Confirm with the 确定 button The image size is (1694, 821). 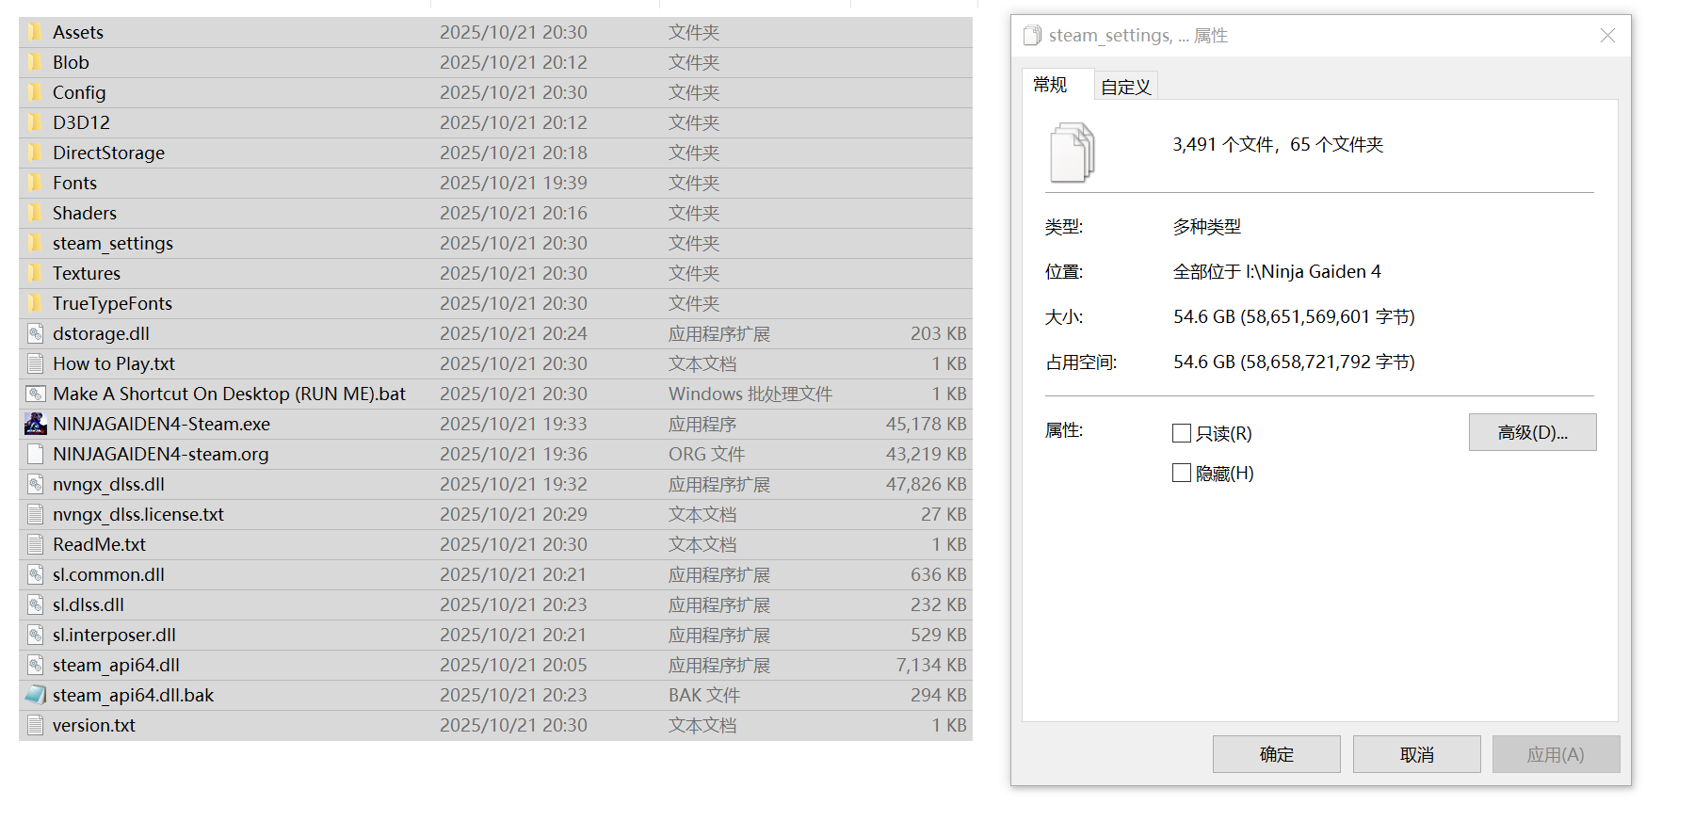tap(1276, 754)
